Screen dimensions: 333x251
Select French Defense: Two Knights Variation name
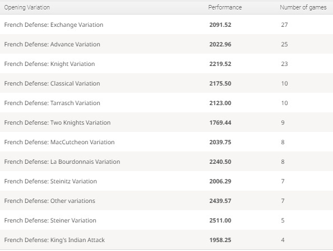click(57, 122)
